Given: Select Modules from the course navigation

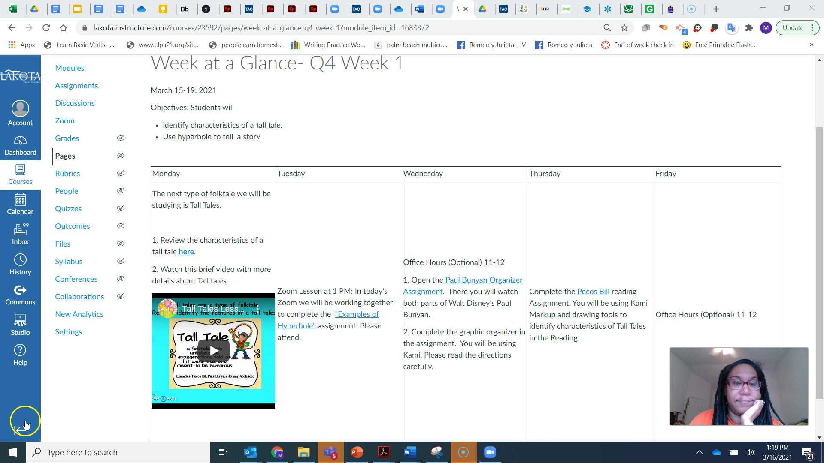Looking at the screenshot, I should point(70,68).
